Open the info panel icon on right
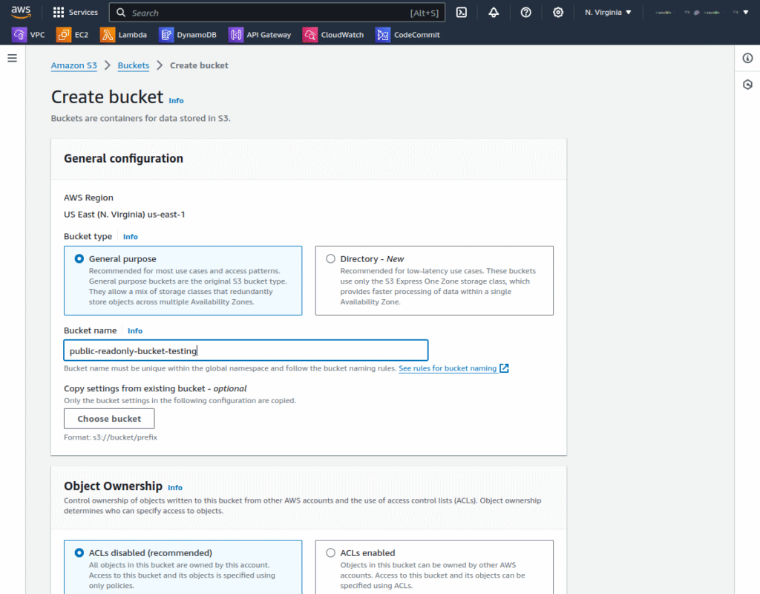 click(747, 58)
